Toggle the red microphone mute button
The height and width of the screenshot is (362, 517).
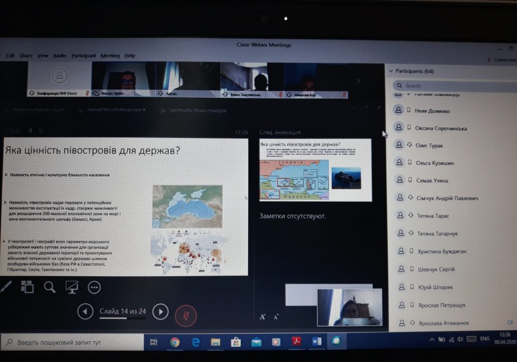186,315
